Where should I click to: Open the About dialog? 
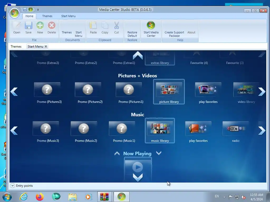(191, 32)
